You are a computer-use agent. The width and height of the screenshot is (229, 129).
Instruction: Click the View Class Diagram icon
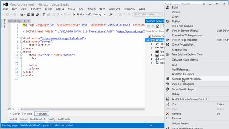point(168,84)
